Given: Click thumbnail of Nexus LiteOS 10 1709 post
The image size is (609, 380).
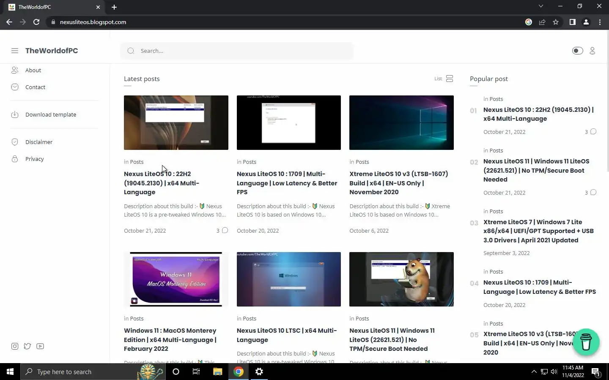Looking at the screenshot, I should pyautogui.click(x=289, y=122).
